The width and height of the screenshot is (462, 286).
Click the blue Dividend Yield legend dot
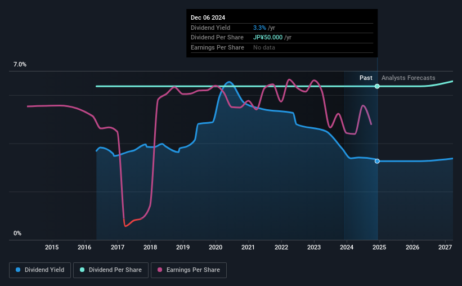[18, 270]
